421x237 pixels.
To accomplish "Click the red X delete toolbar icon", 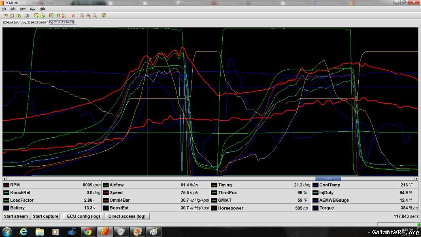I will [73, 15].
